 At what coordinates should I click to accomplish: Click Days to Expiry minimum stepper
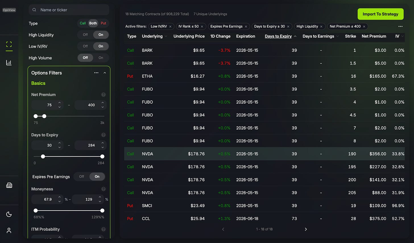click(x=59, y=145)
